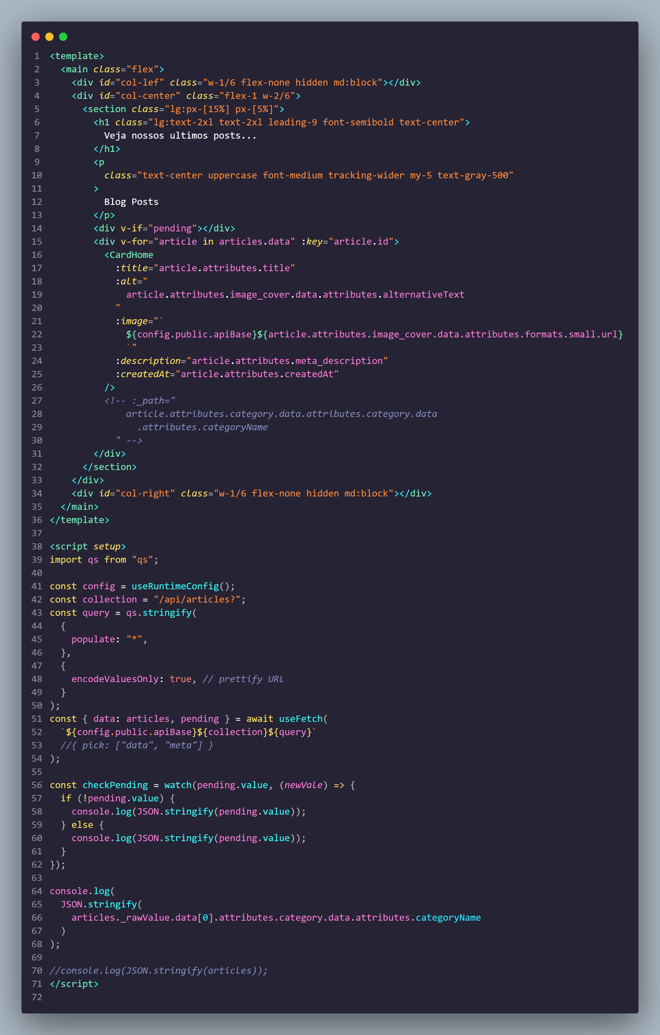Image resolution: width=660 pixels, height=1035 pixels.
Task: Click the text "Veja nossos ultimos posts..."
Action: point(180,136)
